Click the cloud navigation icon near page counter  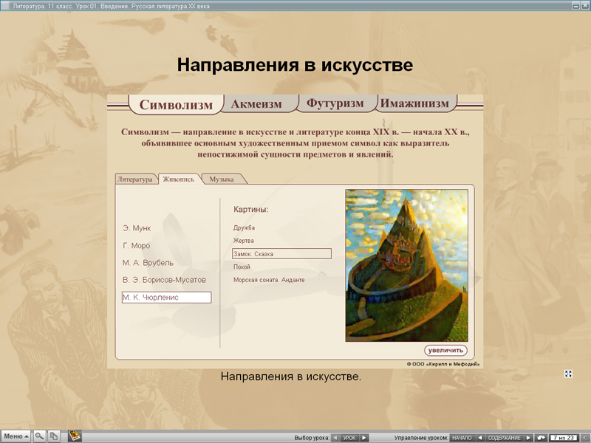542,436
